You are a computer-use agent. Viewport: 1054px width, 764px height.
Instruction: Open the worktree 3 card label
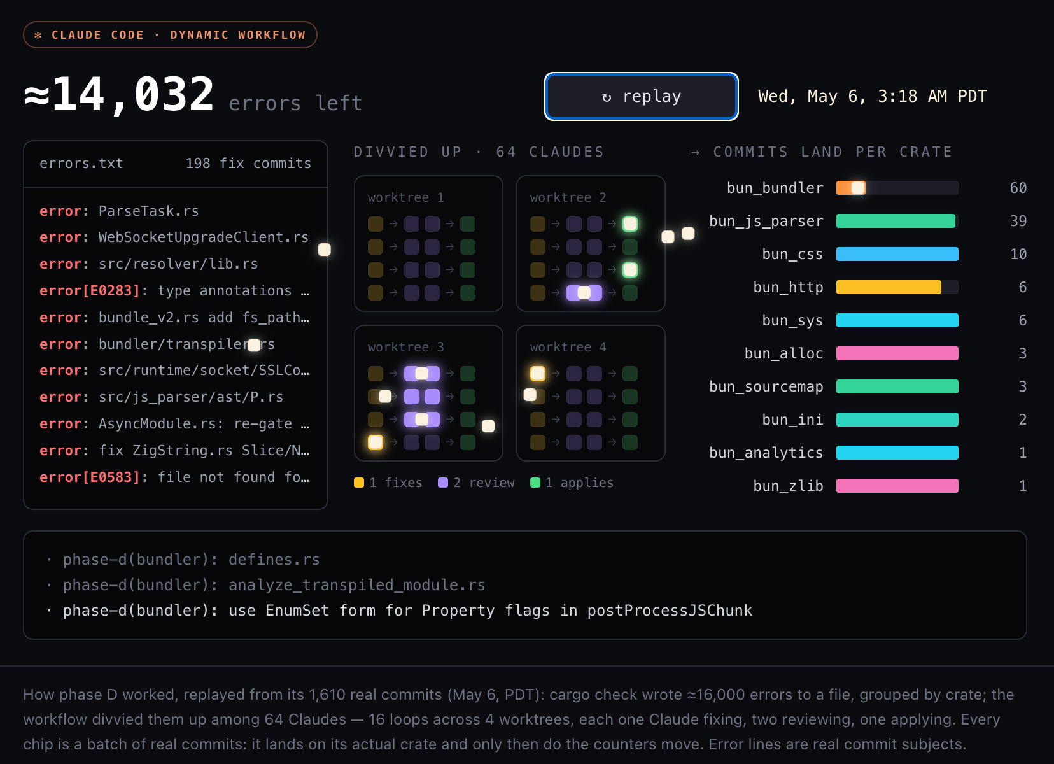(x=405, y=348)
